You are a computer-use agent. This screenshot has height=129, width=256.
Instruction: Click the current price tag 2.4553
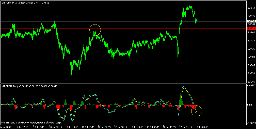point(251,21)
